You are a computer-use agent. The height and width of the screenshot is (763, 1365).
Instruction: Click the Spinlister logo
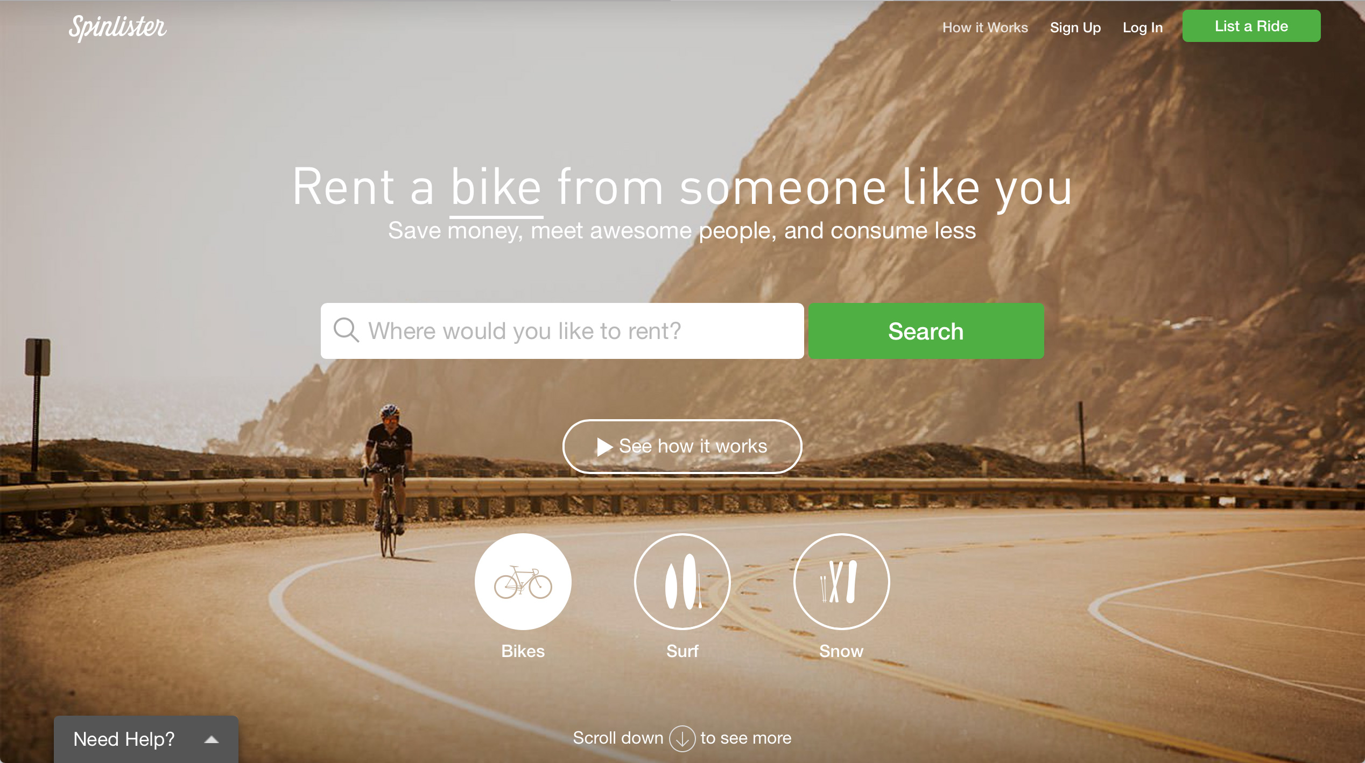(x=117, y=27)
